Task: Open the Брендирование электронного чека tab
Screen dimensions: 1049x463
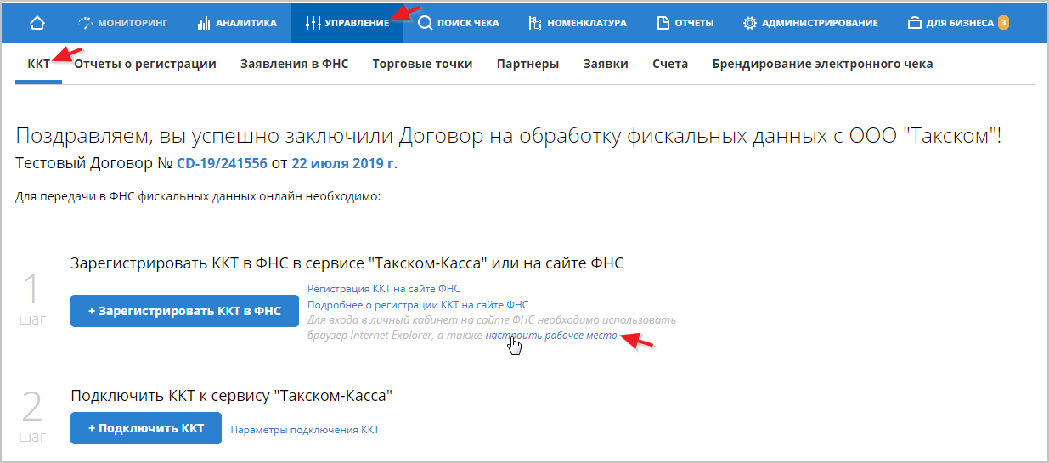Action: 822,64
